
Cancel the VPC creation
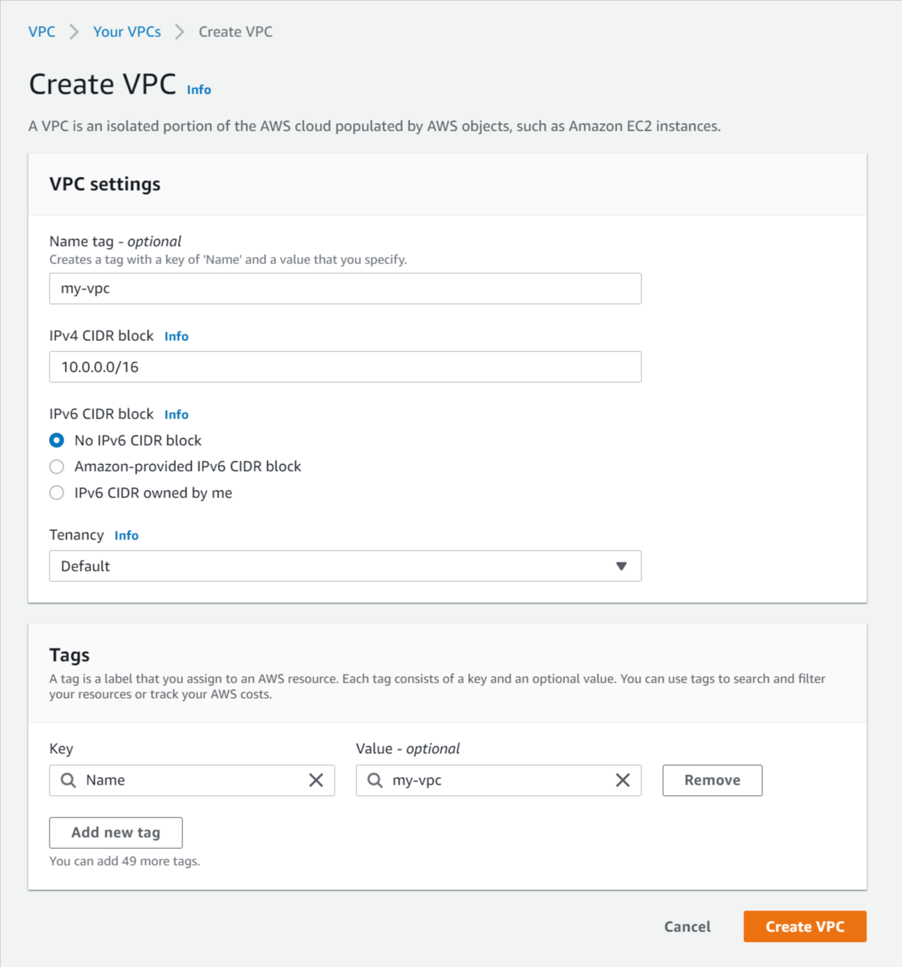click(687, 926)
